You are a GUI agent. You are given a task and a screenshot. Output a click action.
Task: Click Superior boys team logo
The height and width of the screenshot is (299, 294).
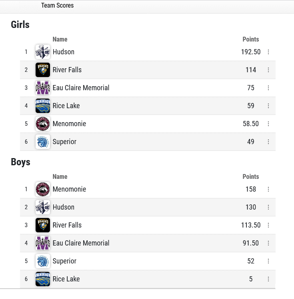[x=43, y=261]
